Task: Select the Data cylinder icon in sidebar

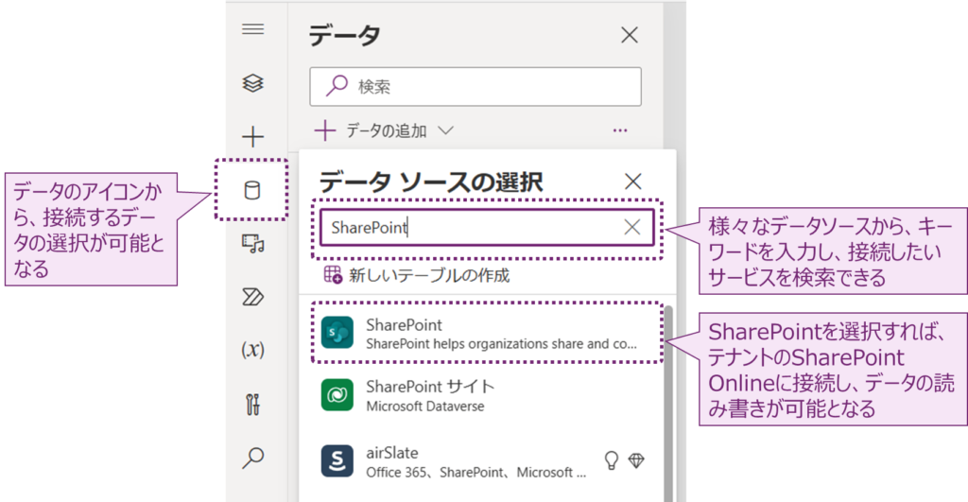Action: (x=252, y=190)
